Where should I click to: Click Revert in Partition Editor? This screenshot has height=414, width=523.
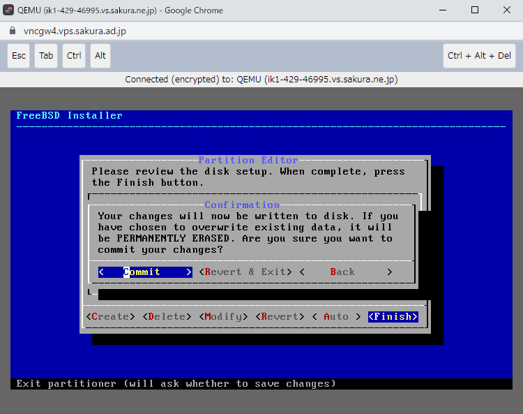280,316
